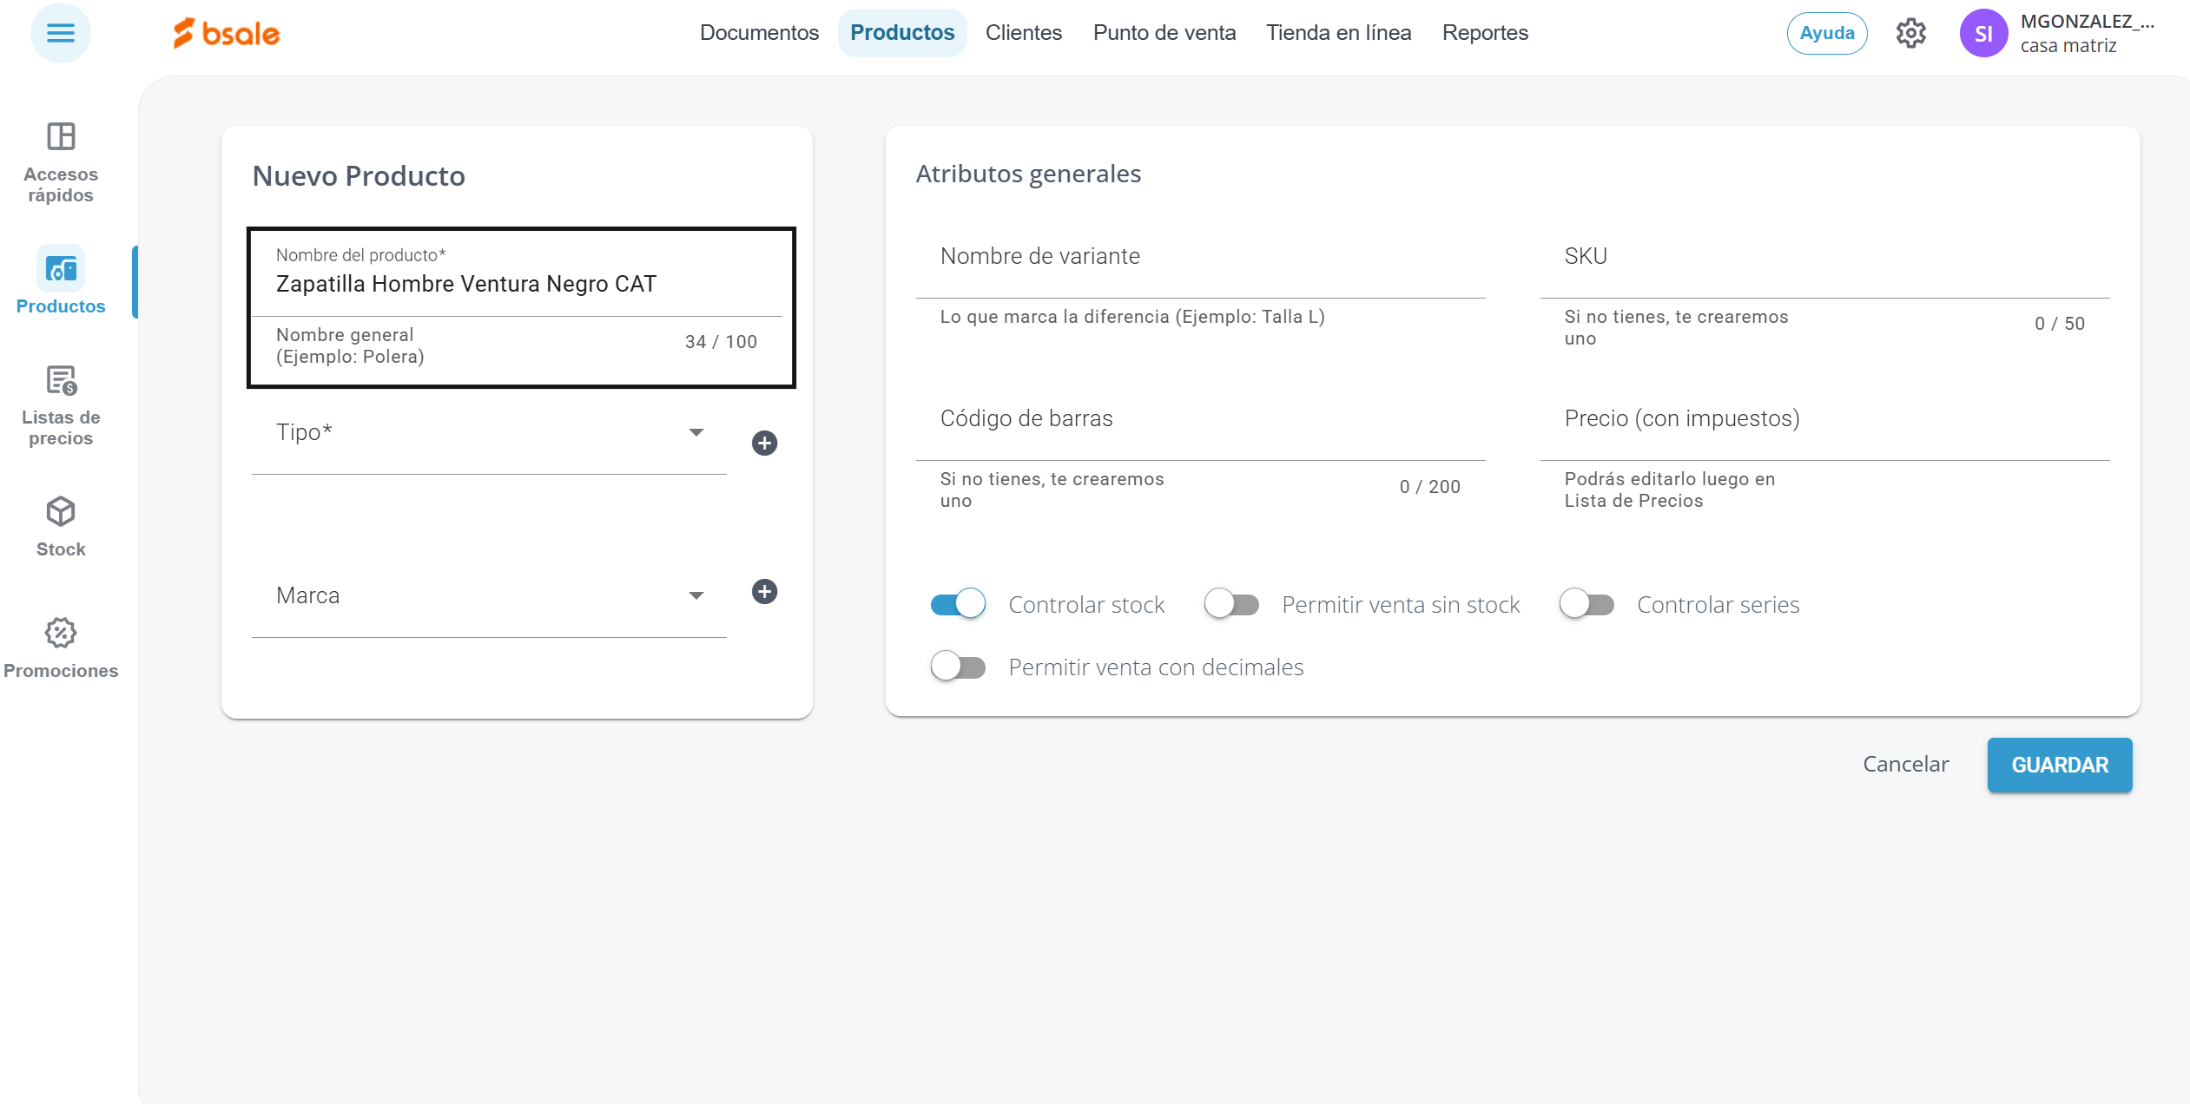Click the bsale logo

pyautogui.click(x=227, y=33)
